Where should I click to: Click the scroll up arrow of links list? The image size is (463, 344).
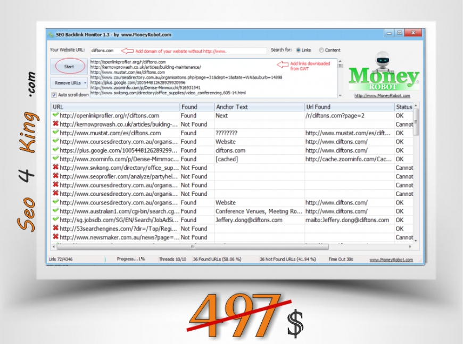click(x=340, y=61)
